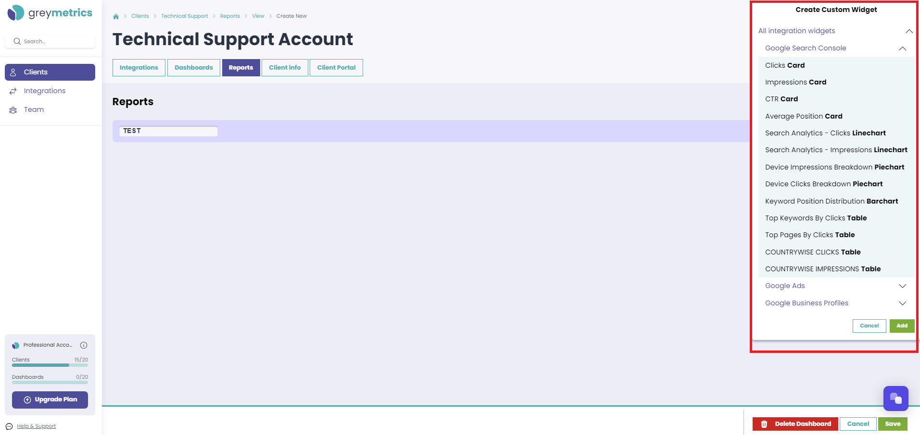Click the Help & Support chat icon

pyautogui.click(x=9, y=426)
